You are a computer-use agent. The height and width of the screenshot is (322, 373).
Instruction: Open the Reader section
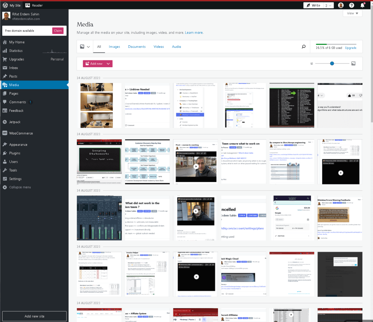[34, 5]
